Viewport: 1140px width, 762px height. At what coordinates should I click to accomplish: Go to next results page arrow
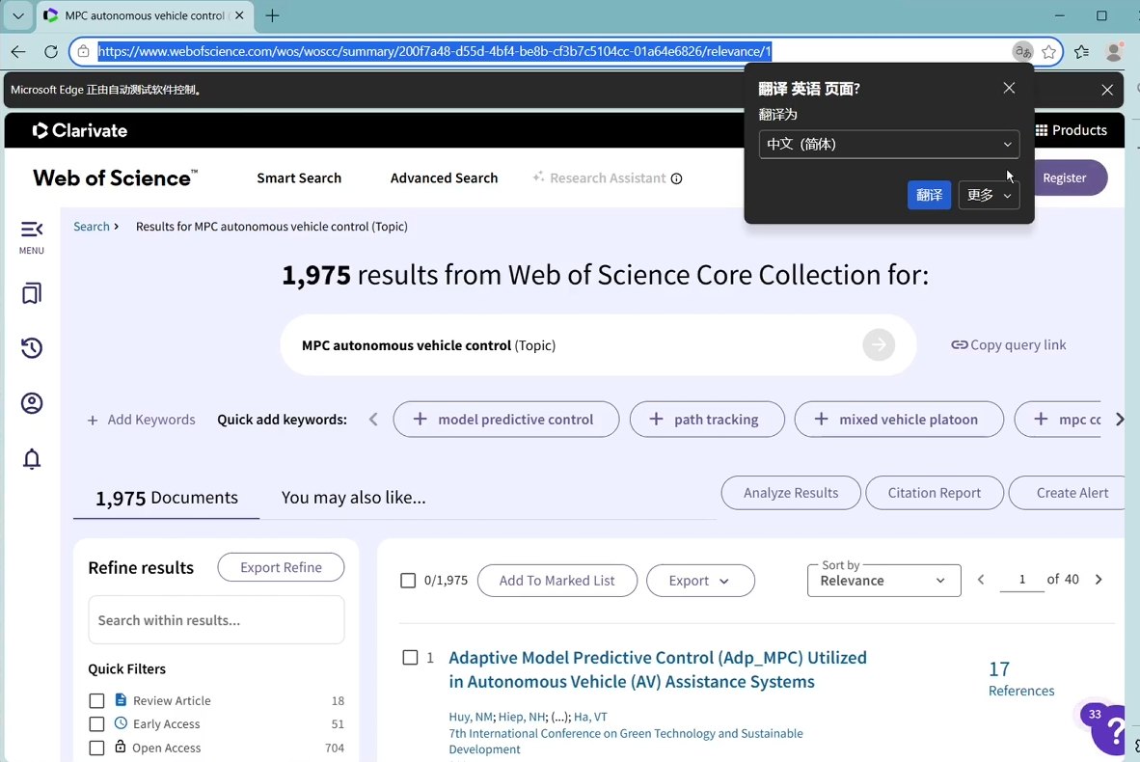pyautogui.click(x=1099, y=580)
